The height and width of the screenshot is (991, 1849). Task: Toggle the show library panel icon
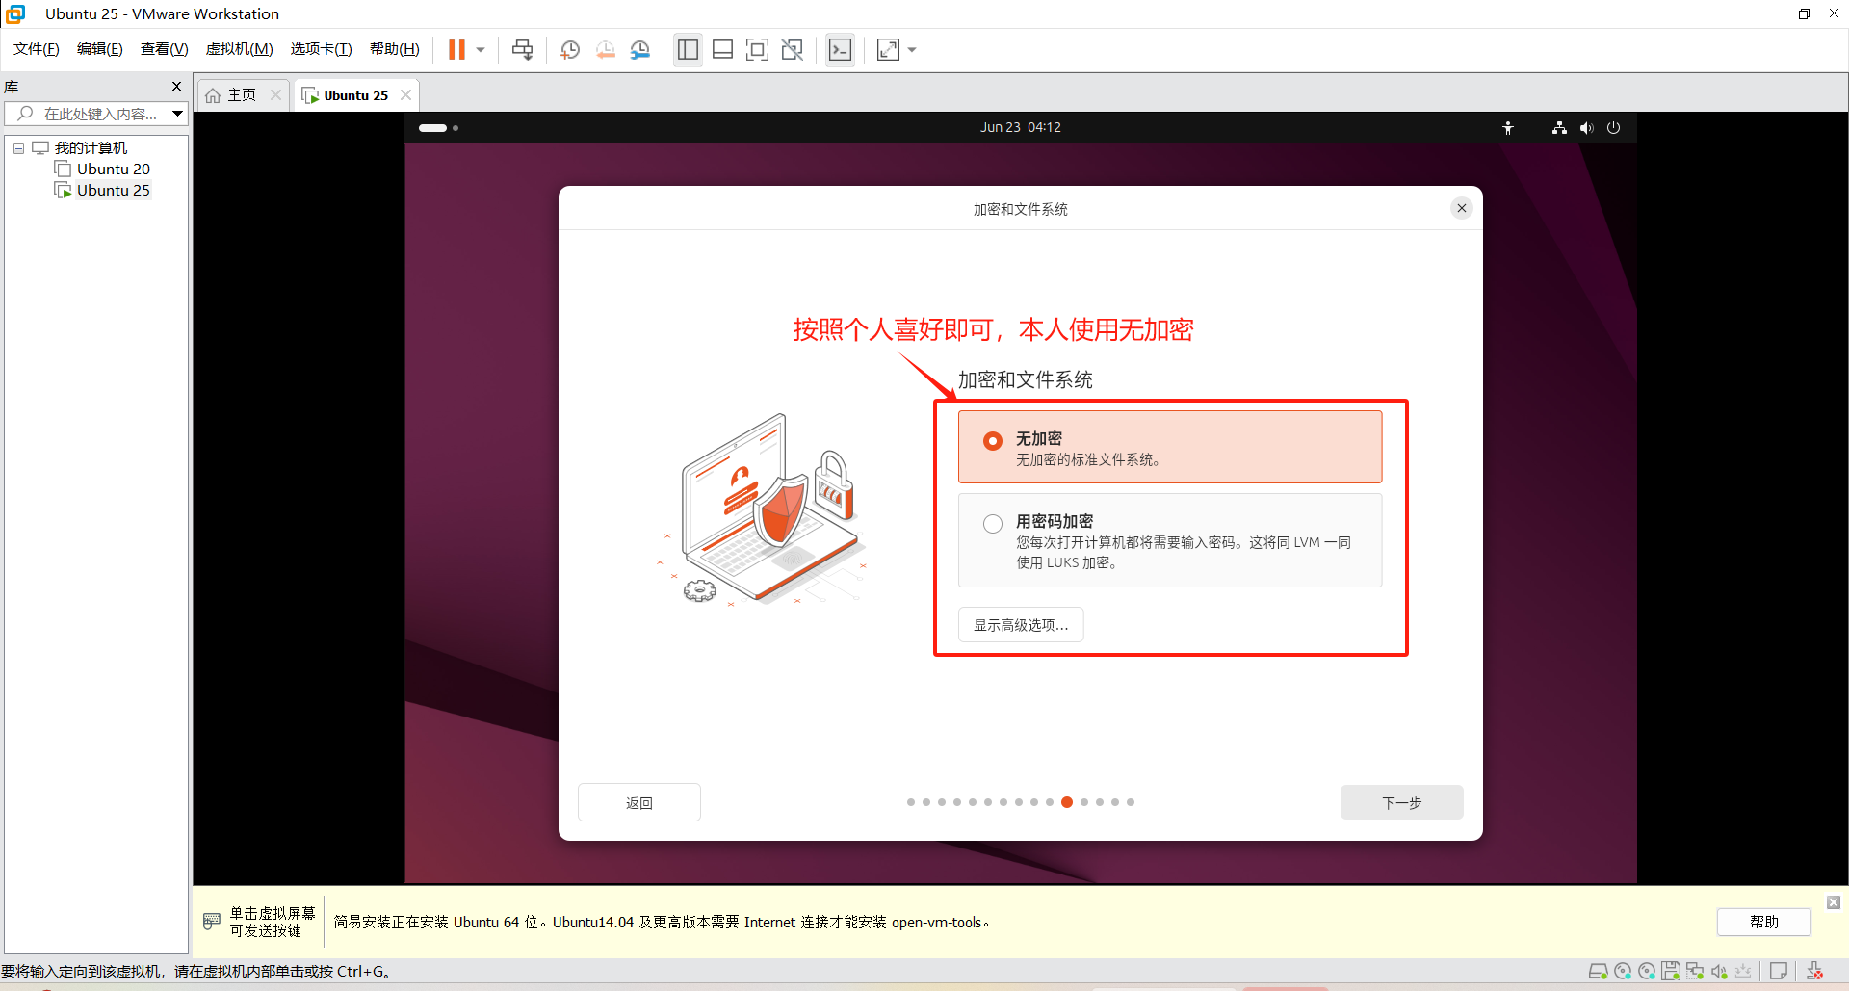click(688, 49)
